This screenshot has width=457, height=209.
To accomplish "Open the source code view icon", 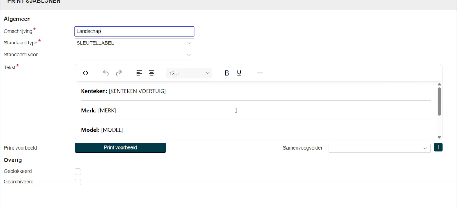I will tap(85, 73).
